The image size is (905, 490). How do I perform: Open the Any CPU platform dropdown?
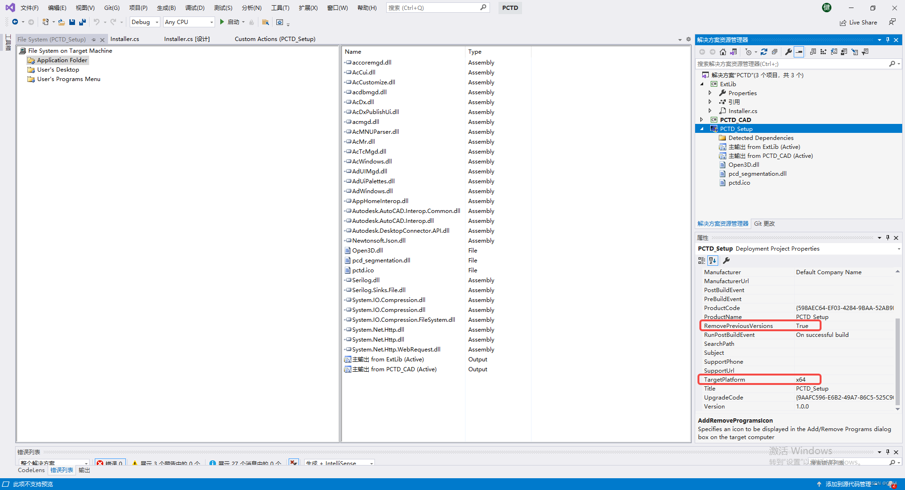pos(189,22)
